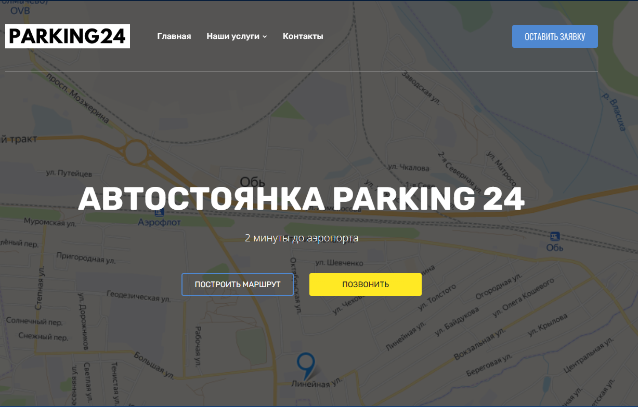This screenshot has width=638, height=407.
Task: Open the Контакты page
Action: tap(303, 36)
